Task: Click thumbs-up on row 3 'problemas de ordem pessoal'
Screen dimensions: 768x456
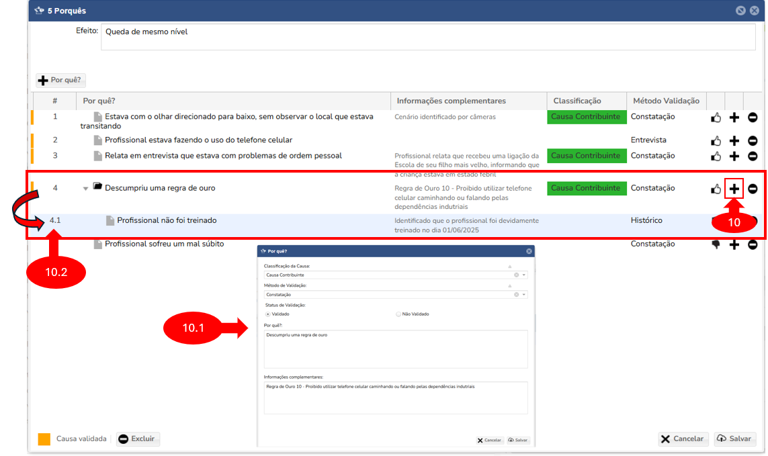Action: (716, 156)
